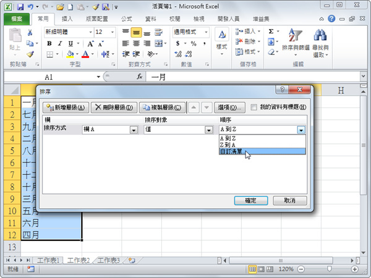Viewport: 371px width, 278px height.
Task: Open the font name dropdown
Action: coord(91,32)
